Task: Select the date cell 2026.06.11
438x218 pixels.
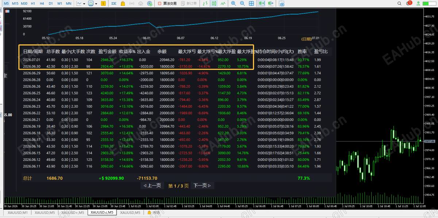Action: click(31, 166)
